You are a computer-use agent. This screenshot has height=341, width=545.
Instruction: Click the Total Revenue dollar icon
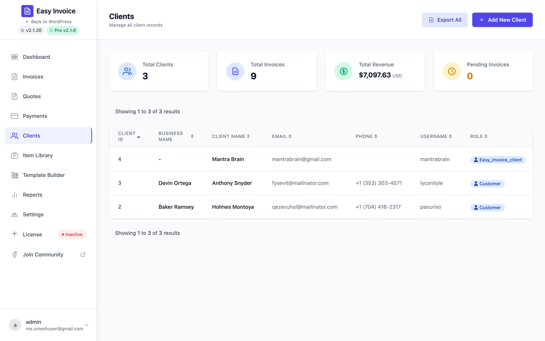click(x=343, y=71)
